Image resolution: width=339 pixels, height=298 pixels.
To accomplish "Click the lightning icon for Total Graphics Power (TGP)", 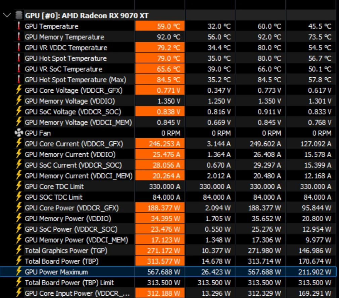I will click(x=19, y=250).
